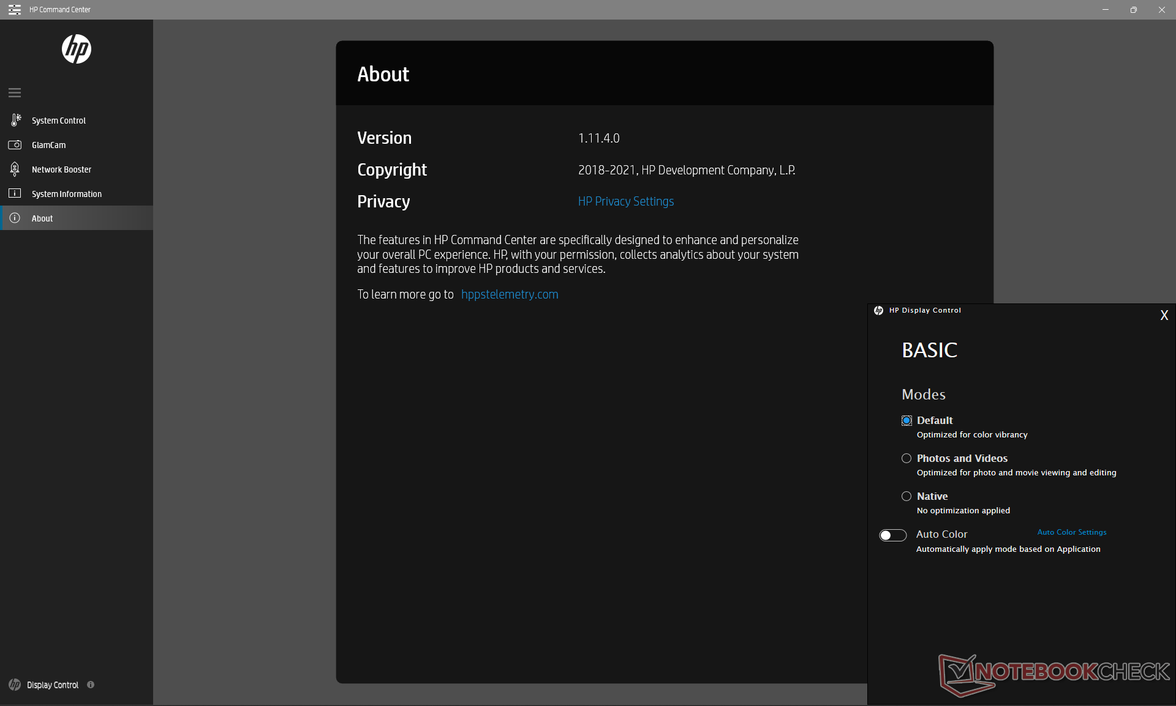Image resolution: width=1176 pixels, height=706 pixels.
Task: Select the Default display mode
Action: [907, 420]
